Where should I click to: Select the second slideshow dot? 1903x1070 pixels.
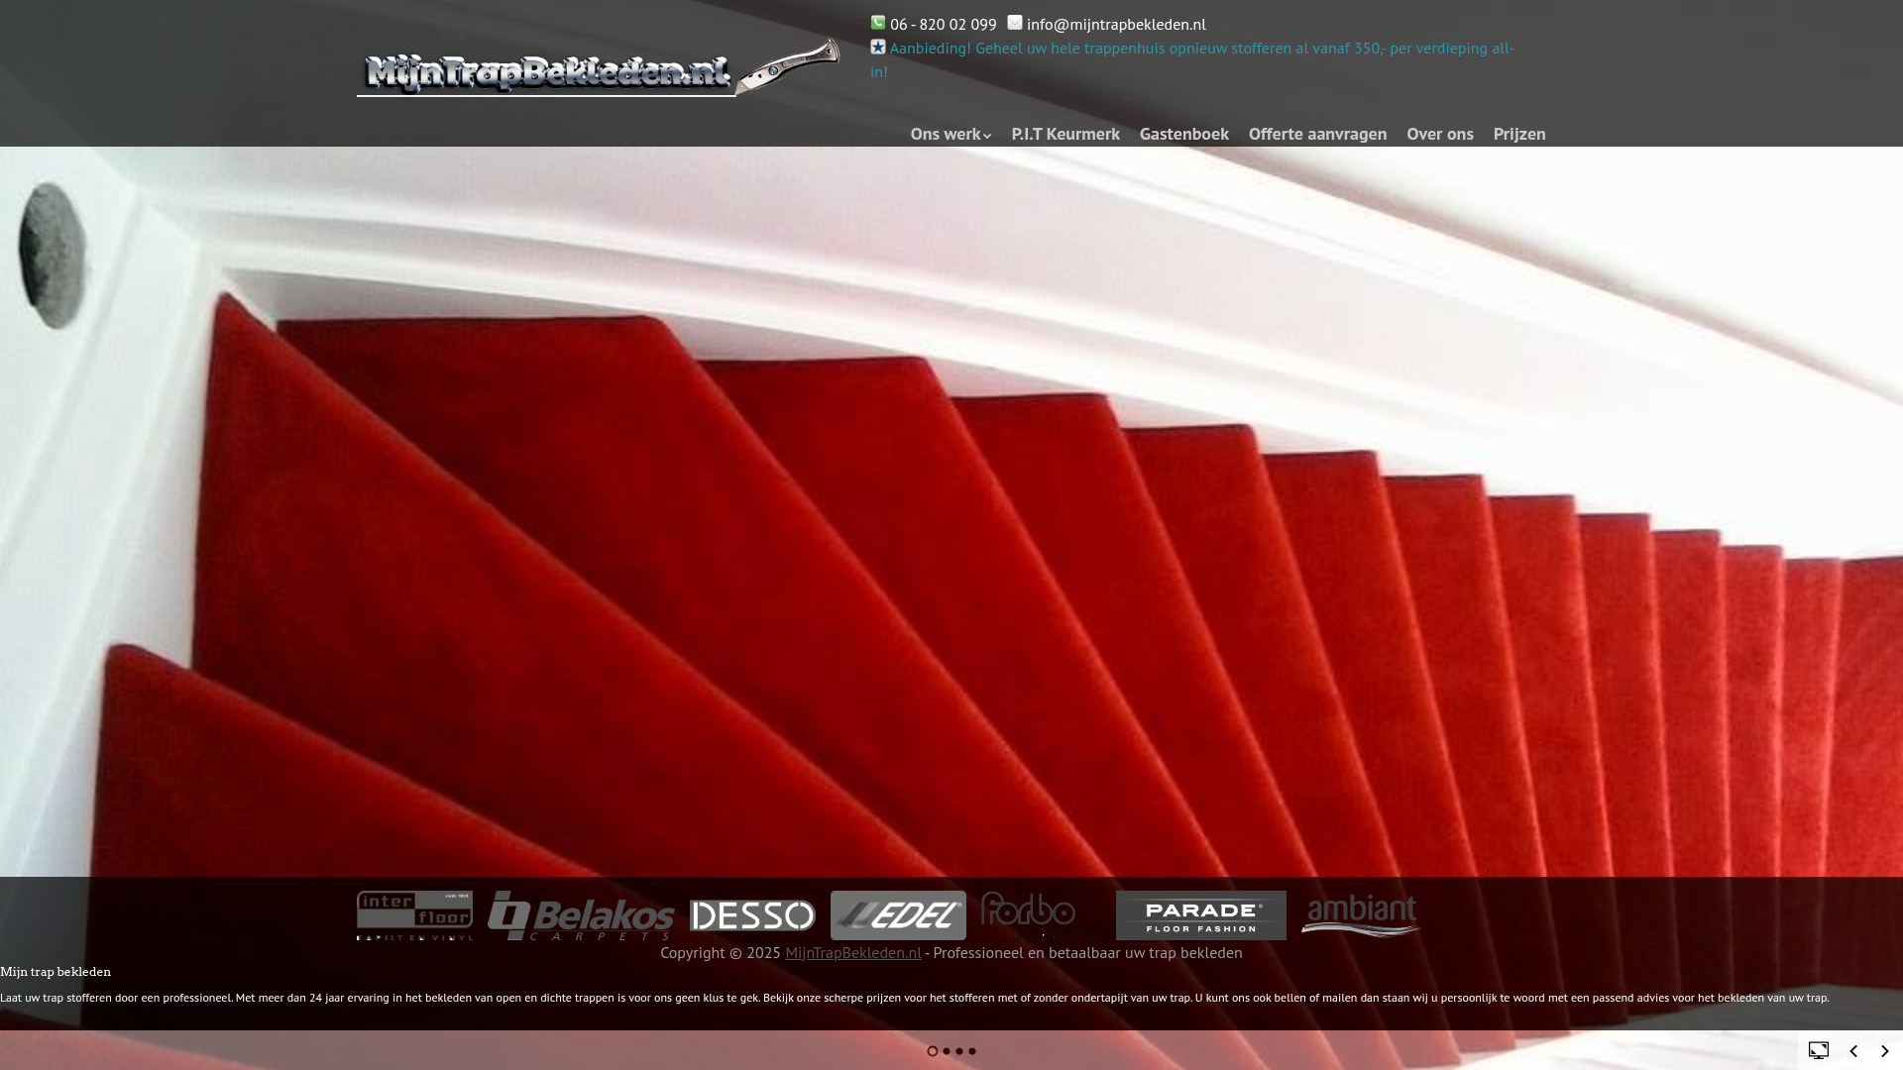947,1051
